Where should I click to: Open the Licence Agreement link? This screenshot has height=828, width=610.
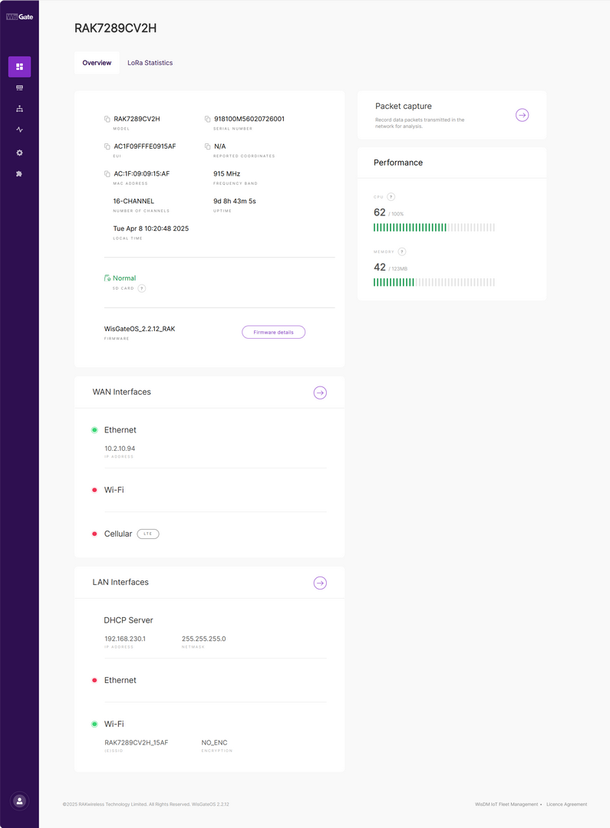(x=567, y=804)
